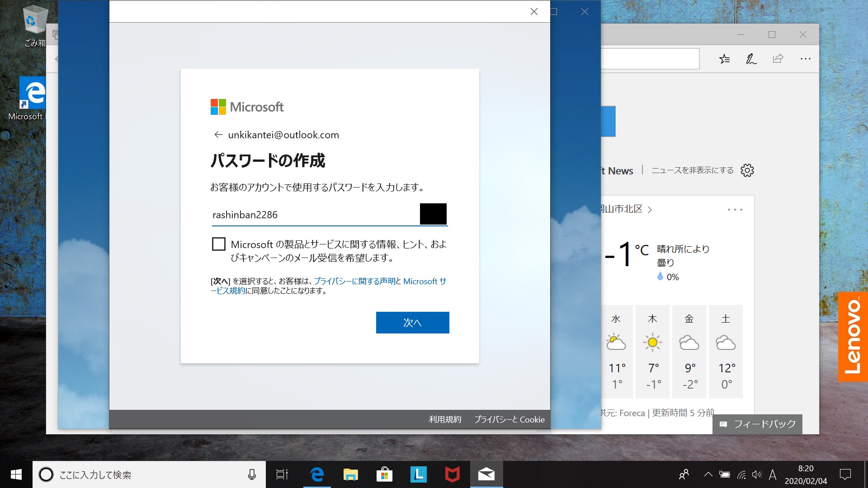This screenshot has width=868, height=488.
Task: Open Microsoft Store from the taskbar
Action: click(384, 474)
